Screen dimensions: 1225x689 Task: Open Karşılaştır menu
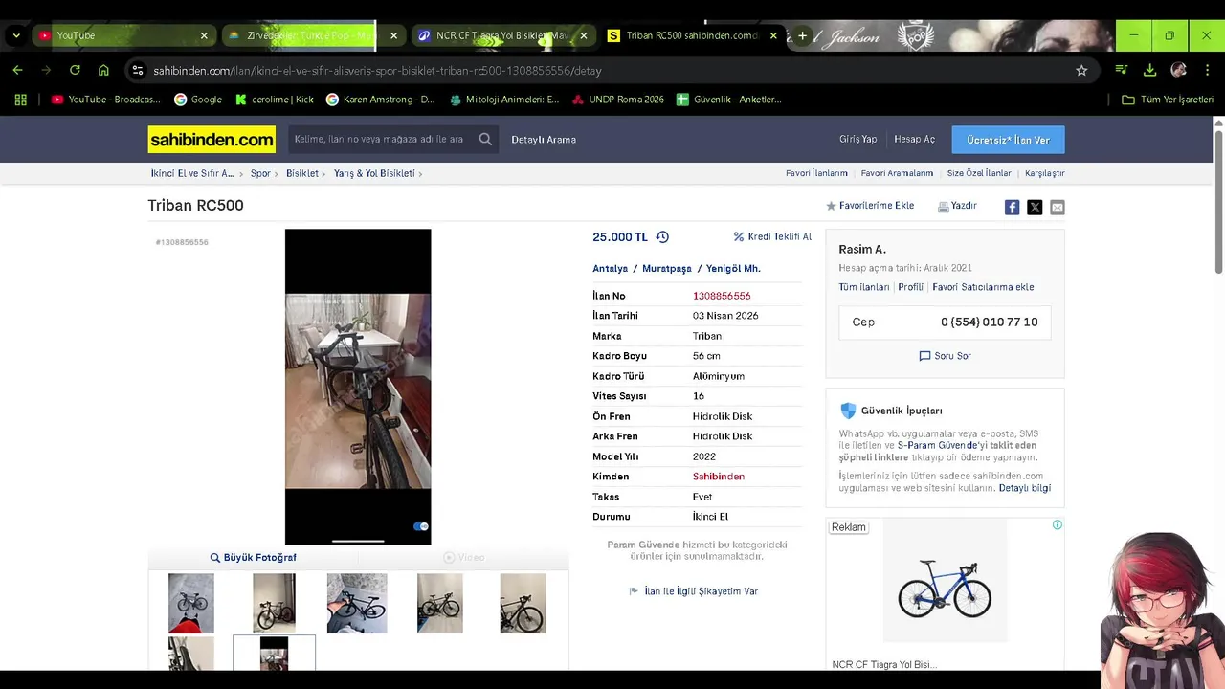(x=1044, y=173)
